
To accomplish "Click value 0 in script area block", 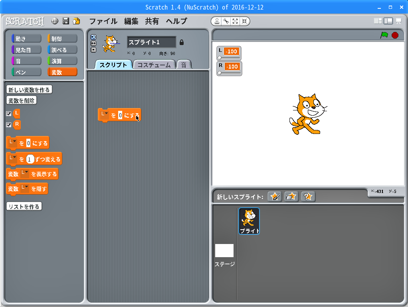I will (x=120, y=115).
